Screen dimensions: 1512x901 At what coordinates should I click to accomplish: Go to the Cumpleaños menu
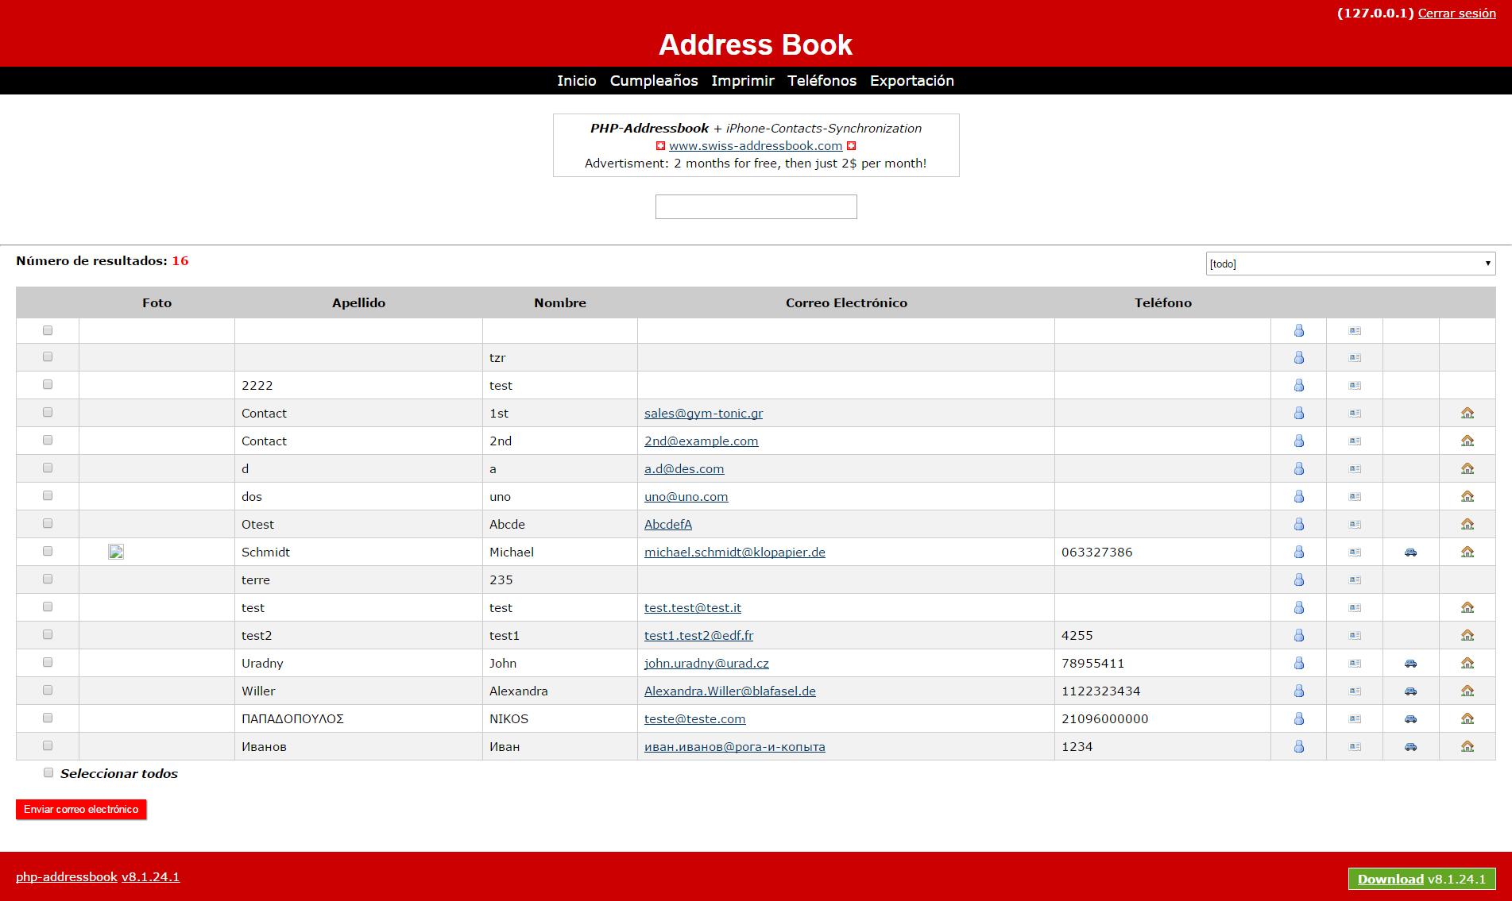tap(653, 80)
